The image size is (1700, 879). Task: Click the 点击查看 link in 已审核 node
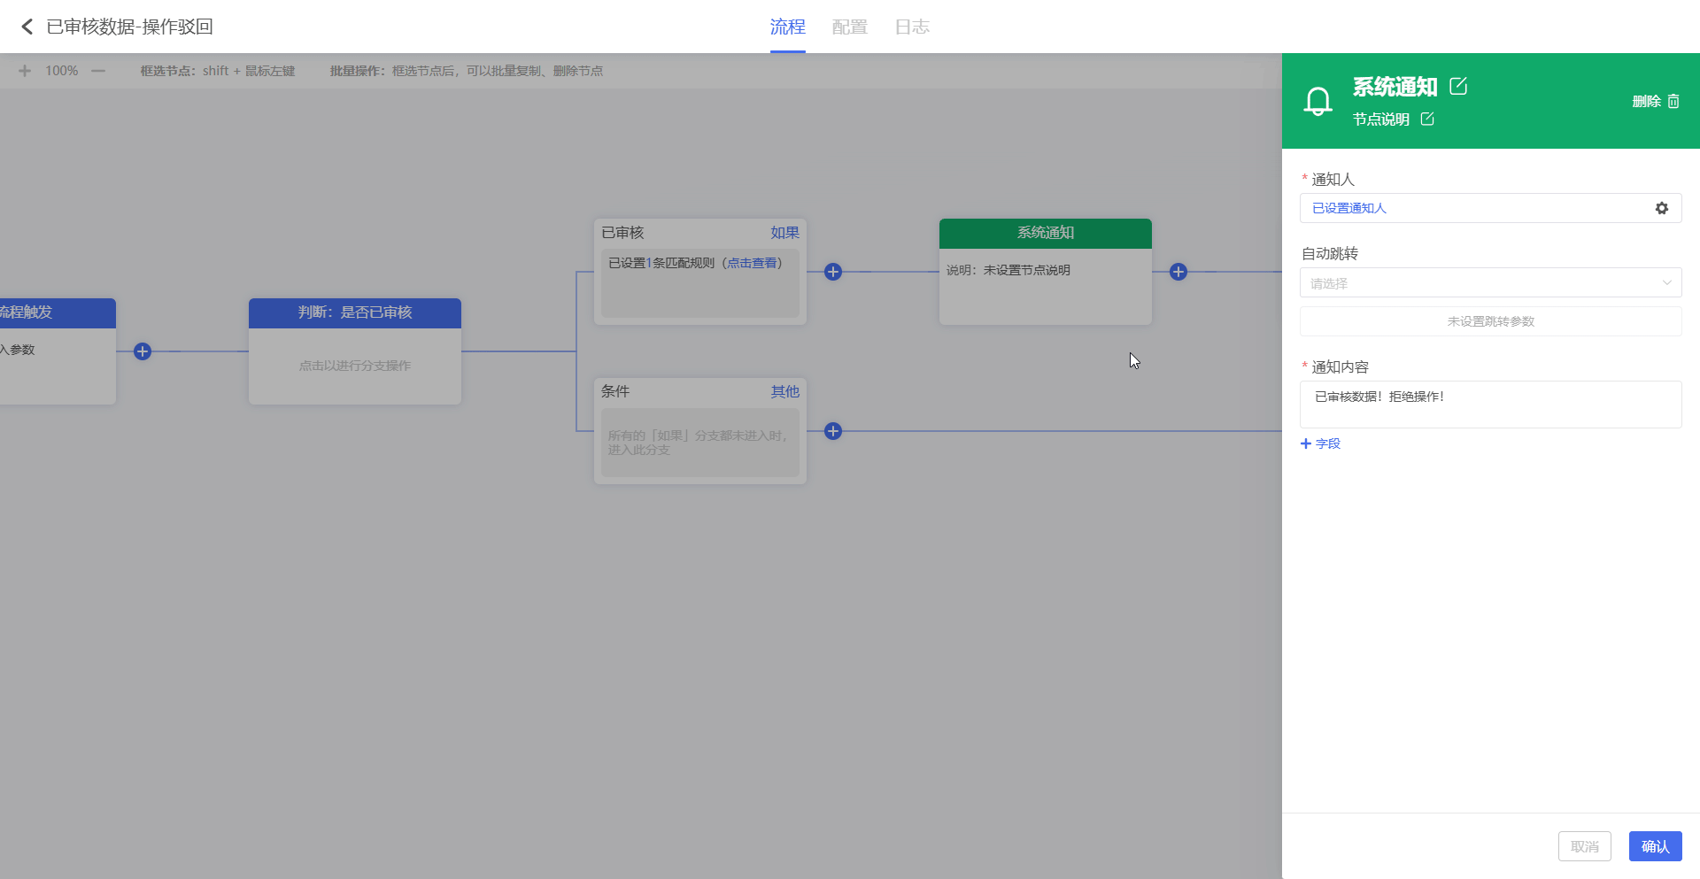[752, 263]
